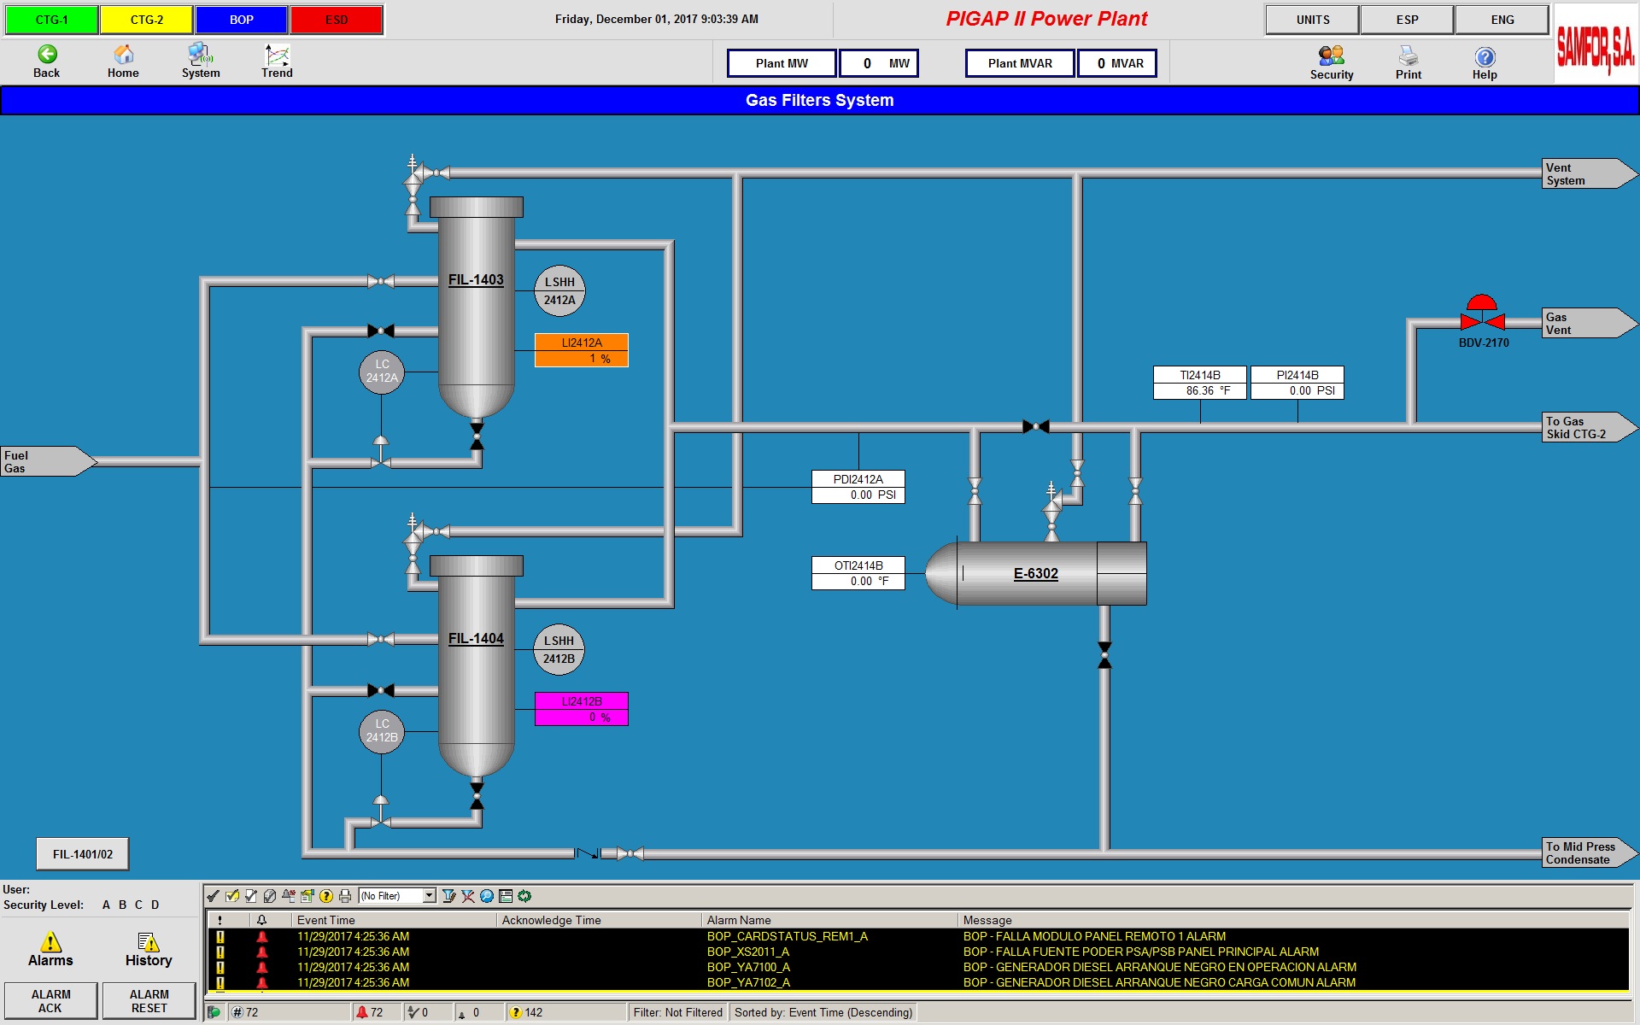Image resolution: width=1640 pixels, height=1025 pixels.
Task: Click the yellow question mark toolbar icon
Action: tap(326, 896)
